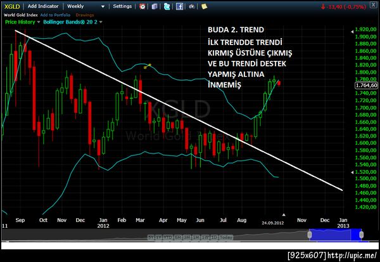The image size is (380, 262).
Task: Close the chart window with X icon
Action: 374,5
